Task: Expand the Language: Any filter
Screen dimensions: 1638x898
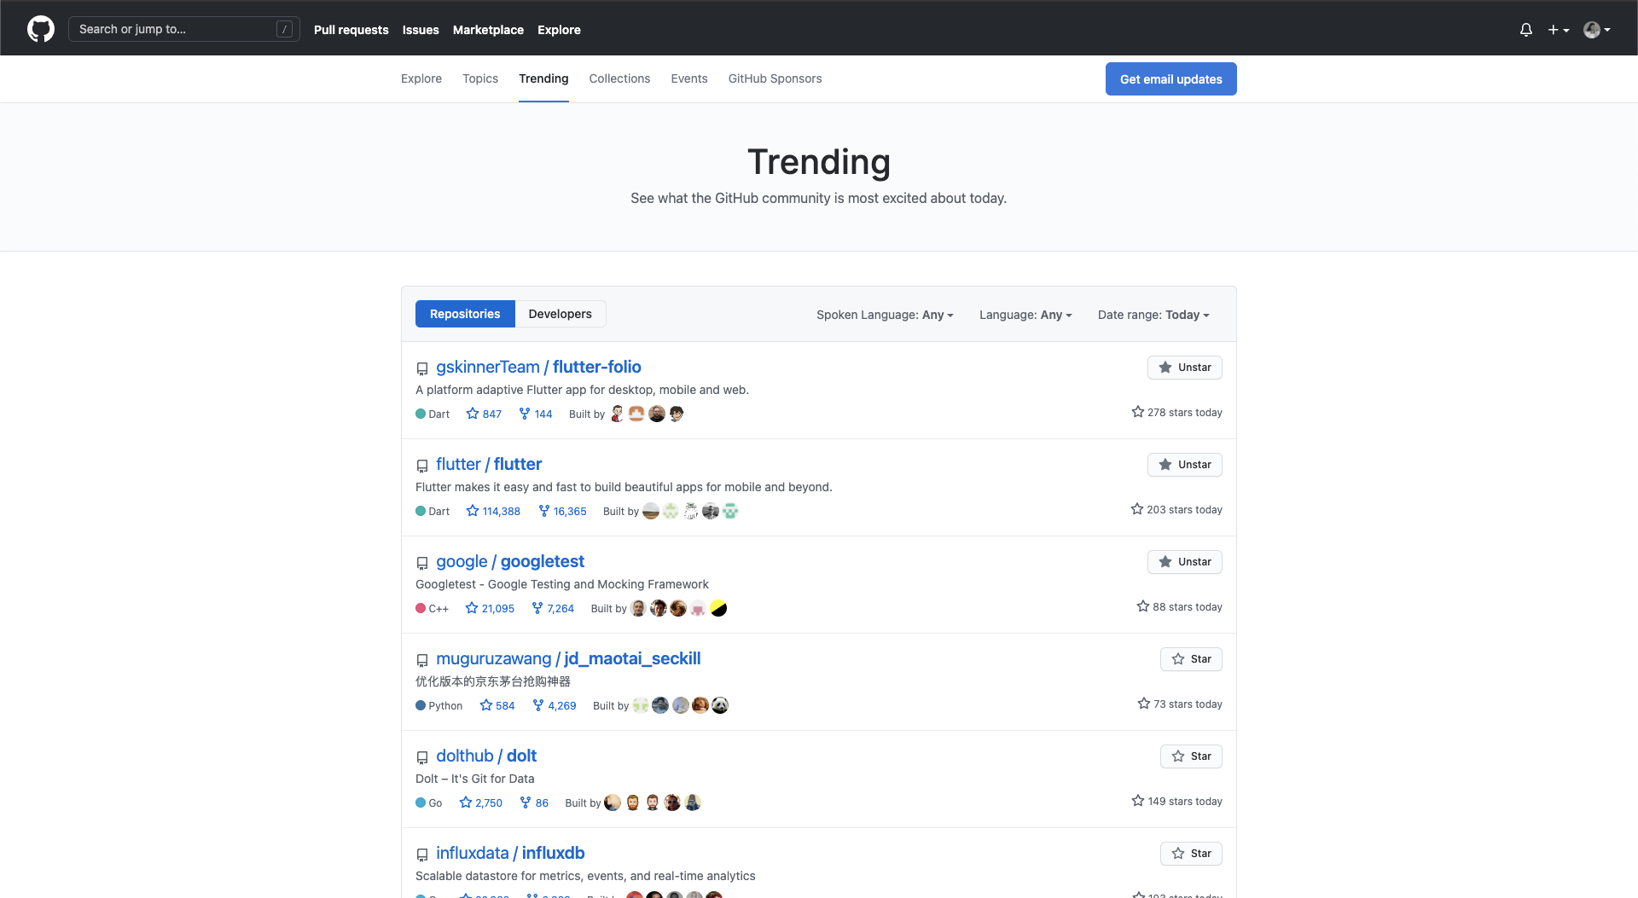Action: [x=1025, y=315]
